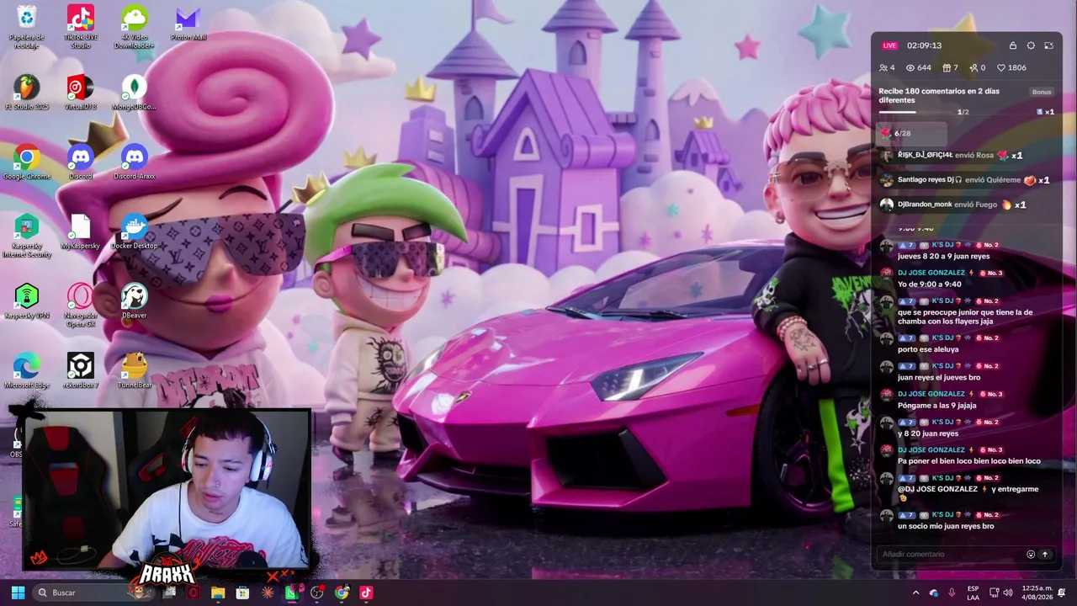Select the Kaspersky VPN desktop icon
Image resolution: width=1077 pixels, height=606 pixels.
coord(26,302)
